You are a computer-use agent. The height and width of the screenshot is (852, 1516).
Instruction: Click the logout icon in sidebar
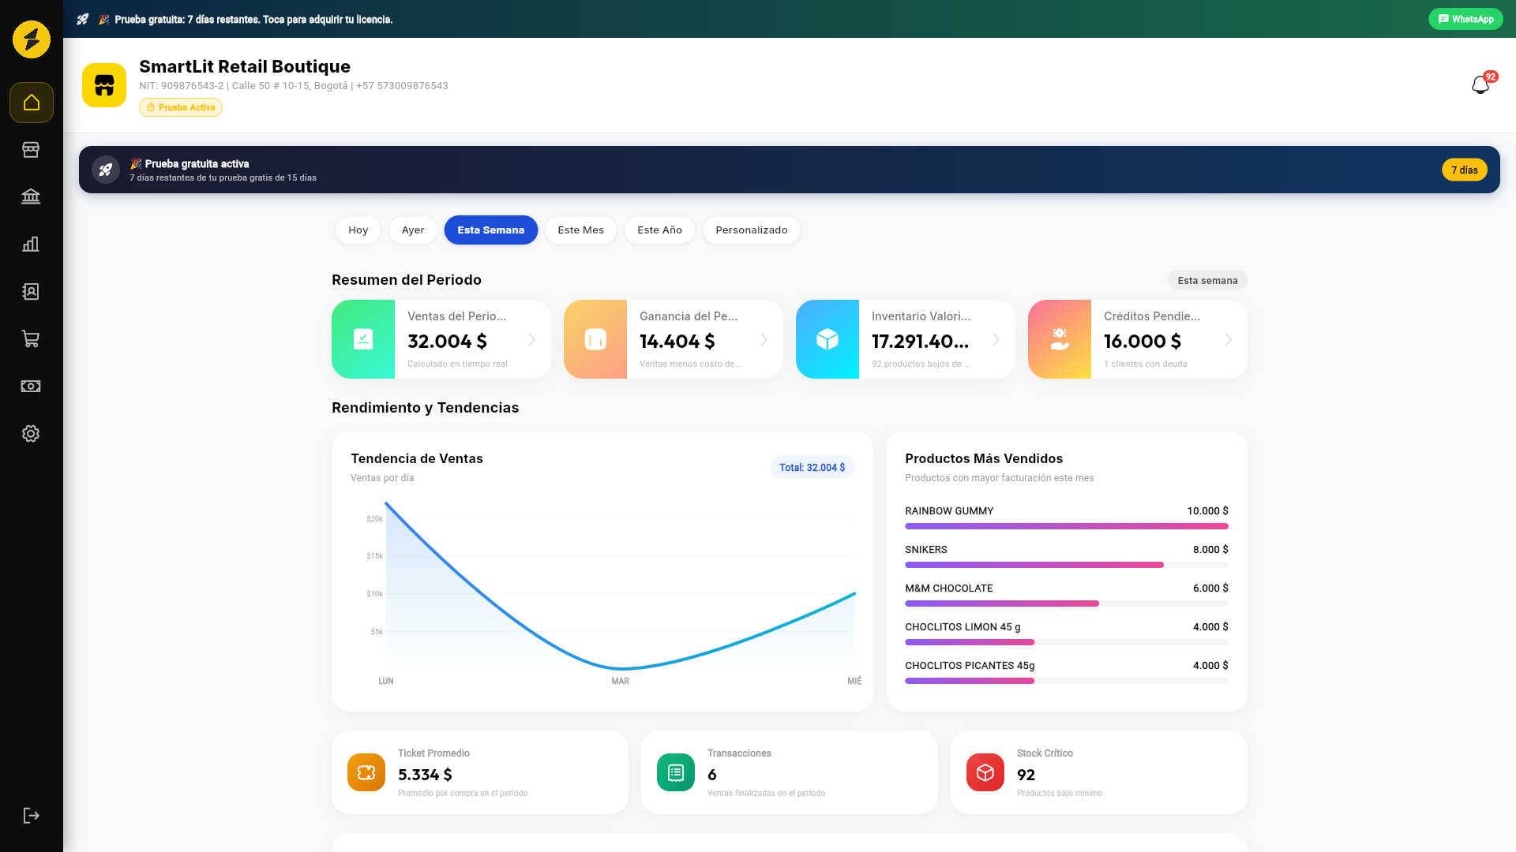pos(31,815)
